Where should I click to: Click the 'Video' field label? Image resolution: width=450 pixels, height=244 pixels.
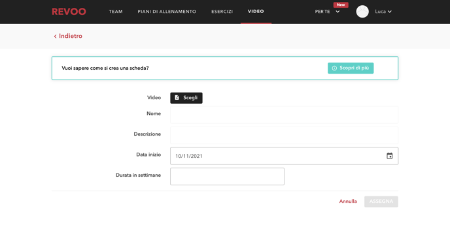pyautogui.click(x=154, y=98)
